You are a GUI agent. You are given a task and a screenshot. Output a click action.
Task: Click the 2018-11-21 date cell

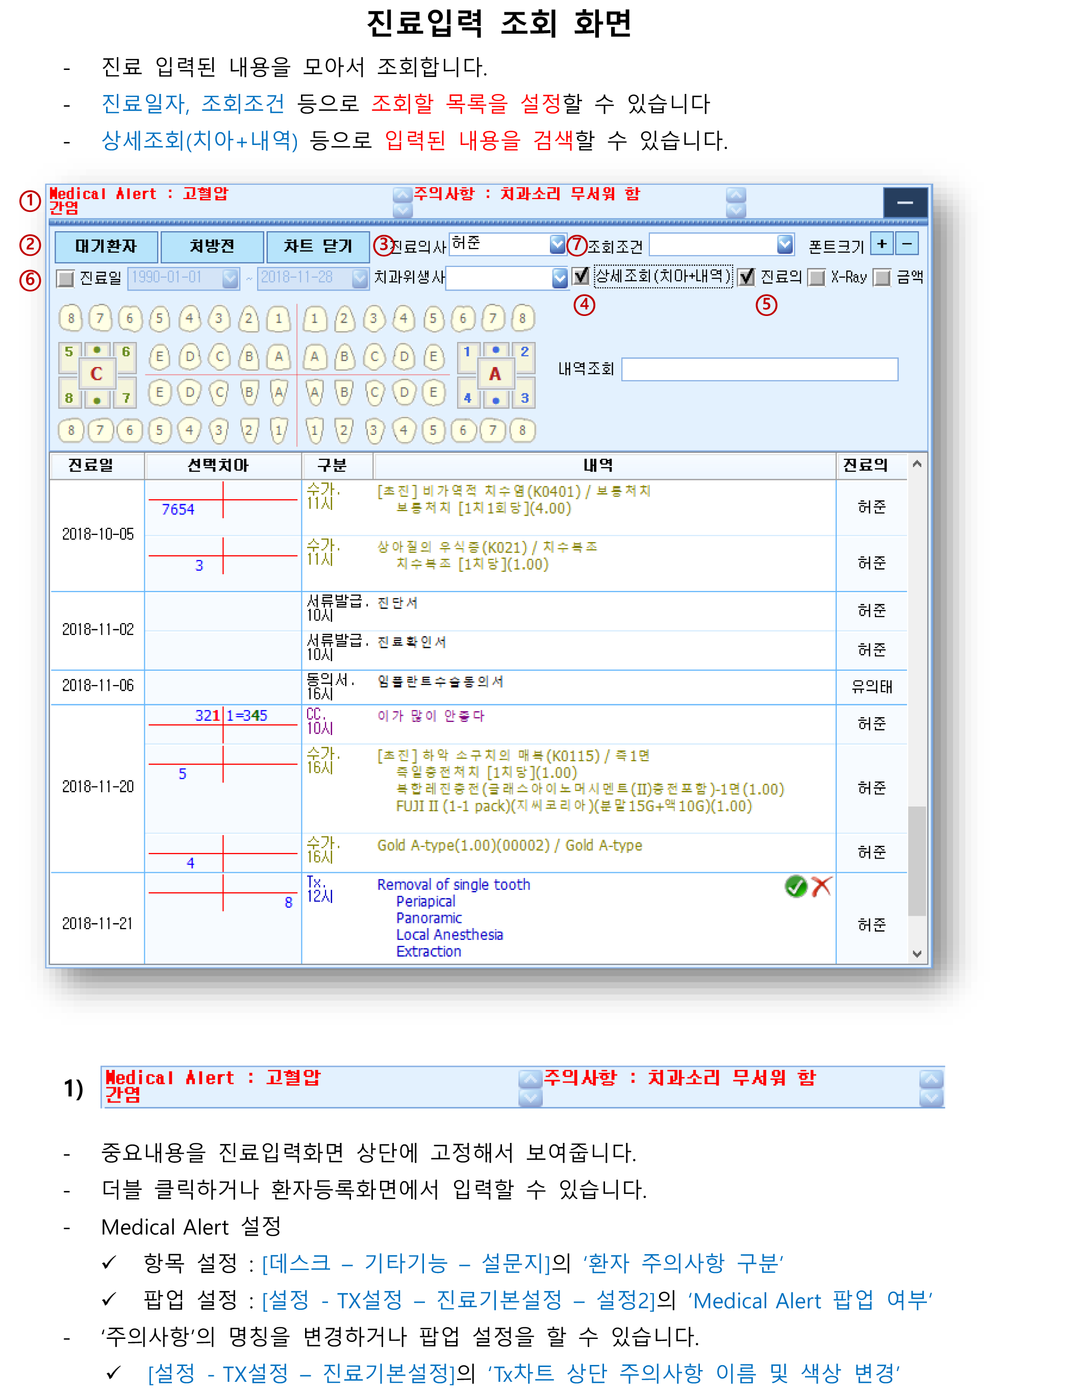(x=97, y=923)
